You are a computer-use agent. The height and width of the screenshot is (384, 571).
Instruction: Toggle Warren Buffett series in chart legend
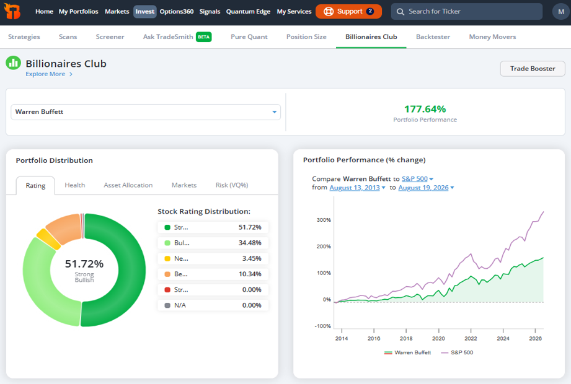pos(407,352)
